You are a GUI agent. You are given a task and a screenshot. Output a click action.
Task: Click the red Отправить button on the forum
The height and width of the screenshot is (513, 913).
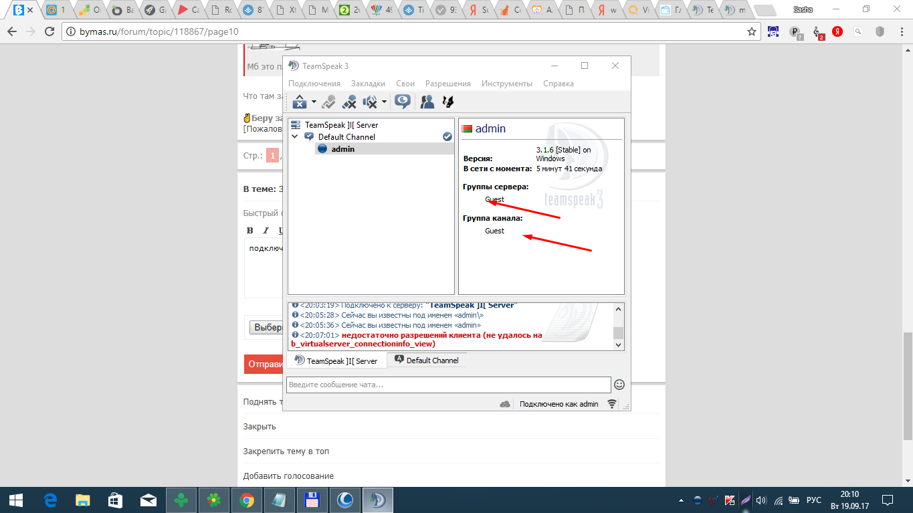264,365
